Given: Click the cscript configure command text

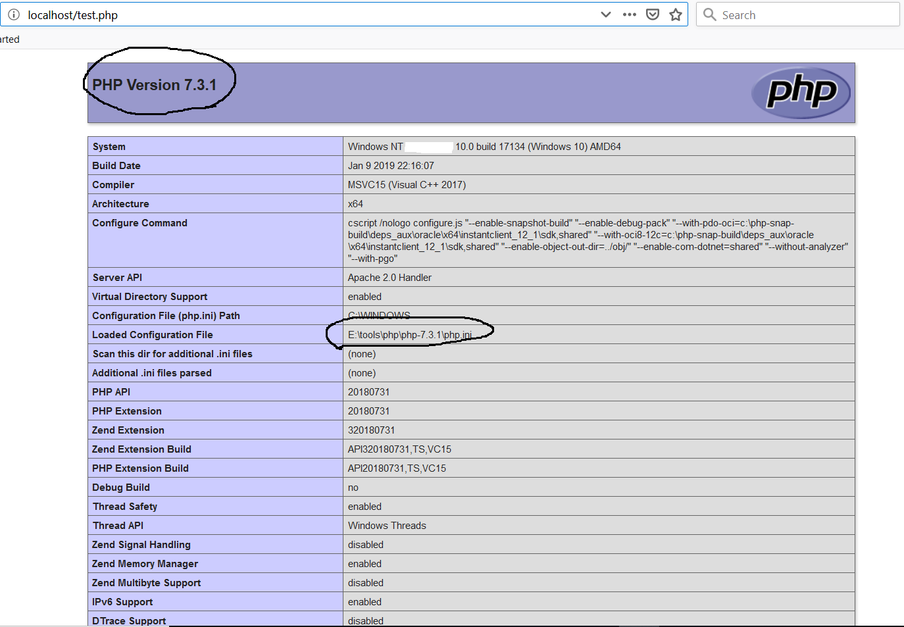Looking at the screenshot, I should click(x=598, y=241).
